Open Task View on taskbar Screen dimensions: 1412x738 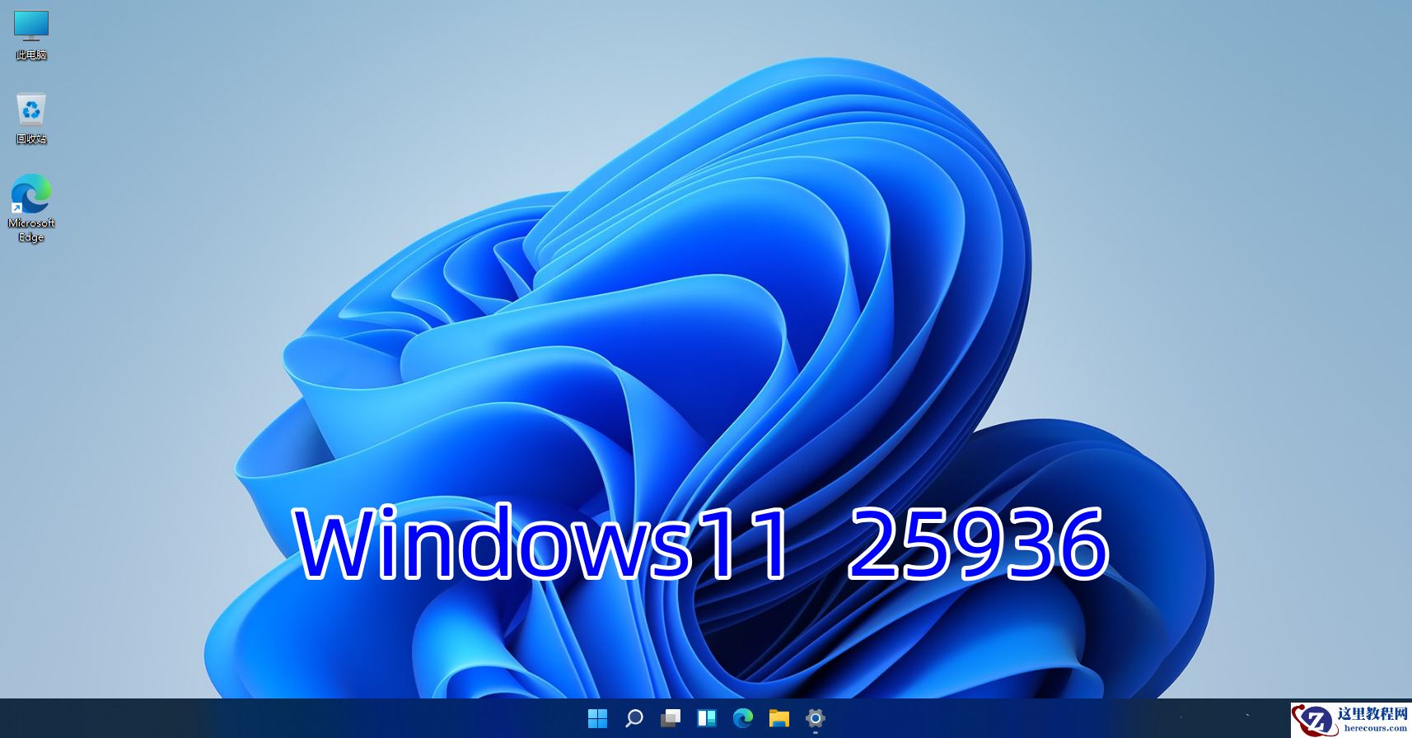click(671, 718)
